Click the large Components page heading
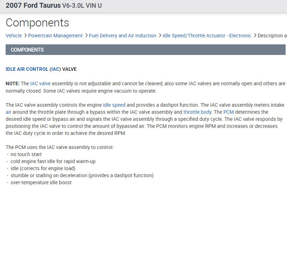The height and width of the screenshot is (255, 287). pos(37,23)
